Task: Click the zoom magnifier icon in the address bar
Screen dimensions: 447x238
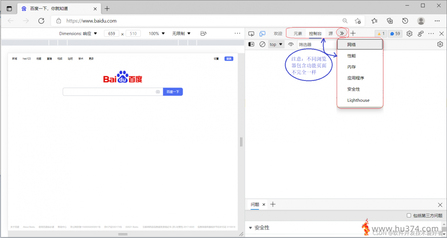Action: coord(345,21)
